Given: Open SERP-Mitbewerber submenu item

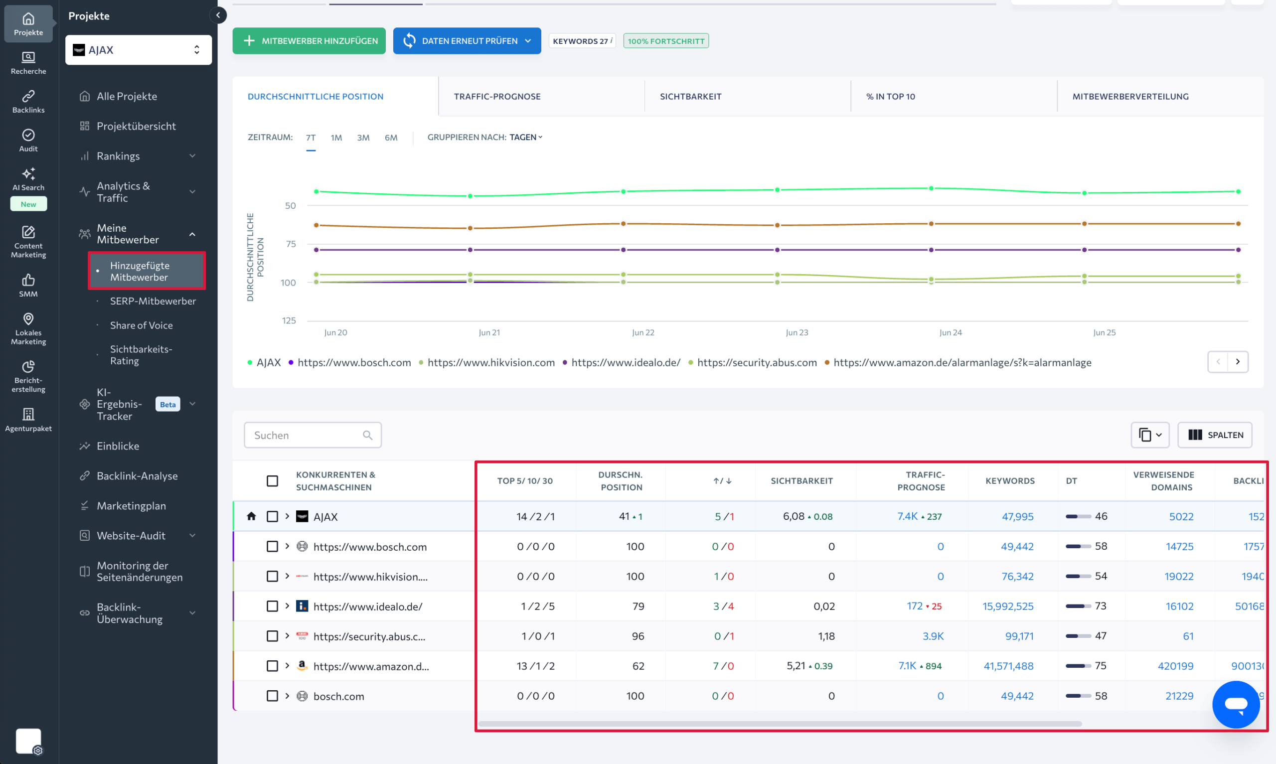Looking at the screenshot, I should tap(153, 301).
